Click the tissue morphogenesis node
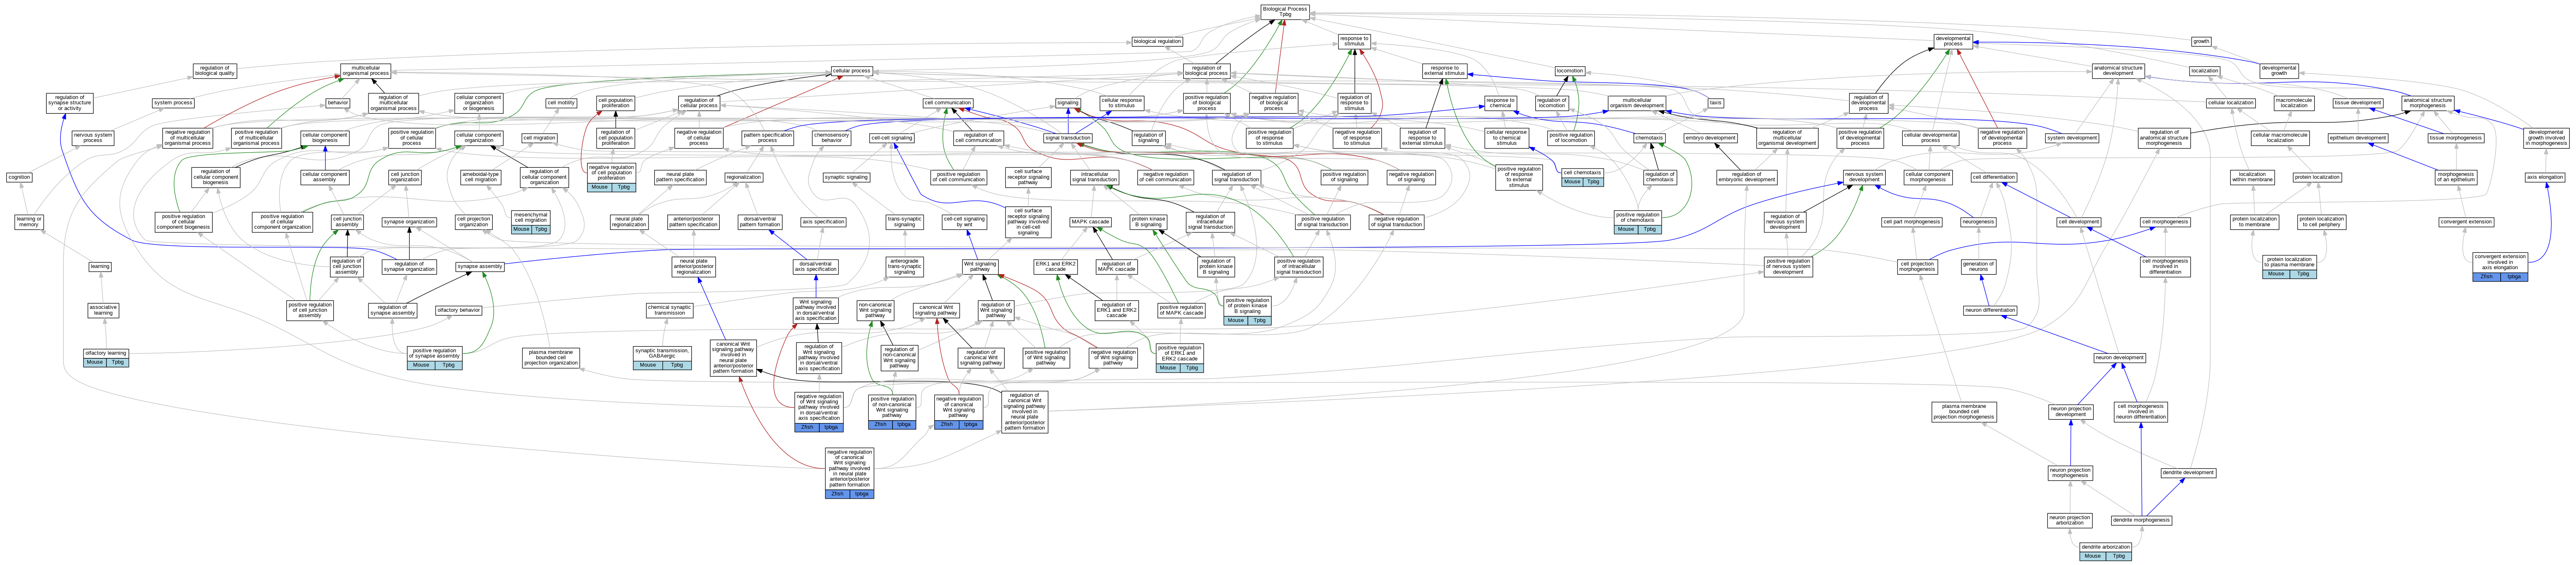The image size is (2576, 565). tap(2455, 138)
